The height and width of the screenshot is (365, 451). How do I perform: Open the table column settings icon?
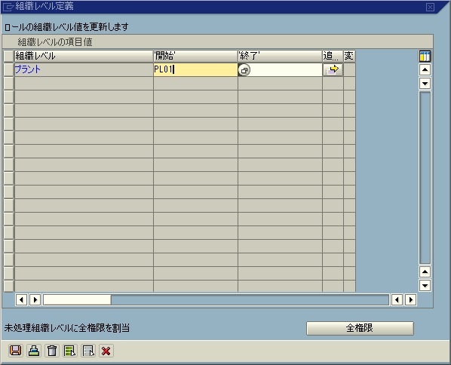coord(425,56)
